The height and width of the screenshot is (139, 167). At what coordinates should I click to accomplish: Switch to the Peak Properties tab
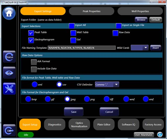pyautogui.click(x=91, y=11)
